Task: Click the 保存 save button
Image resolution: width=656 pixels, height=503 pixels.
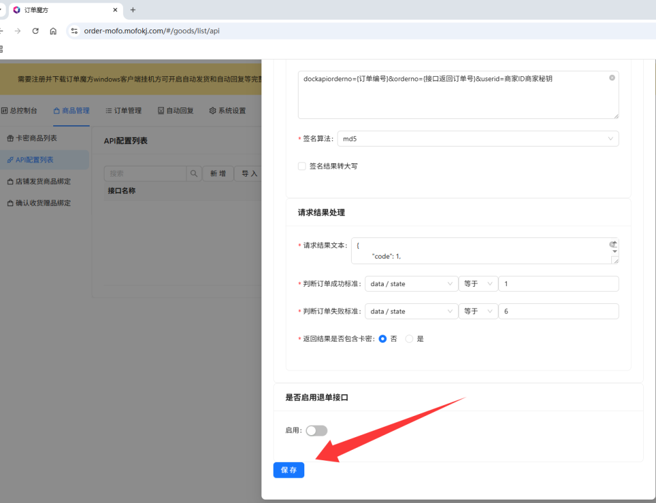Action: point(288,470)
